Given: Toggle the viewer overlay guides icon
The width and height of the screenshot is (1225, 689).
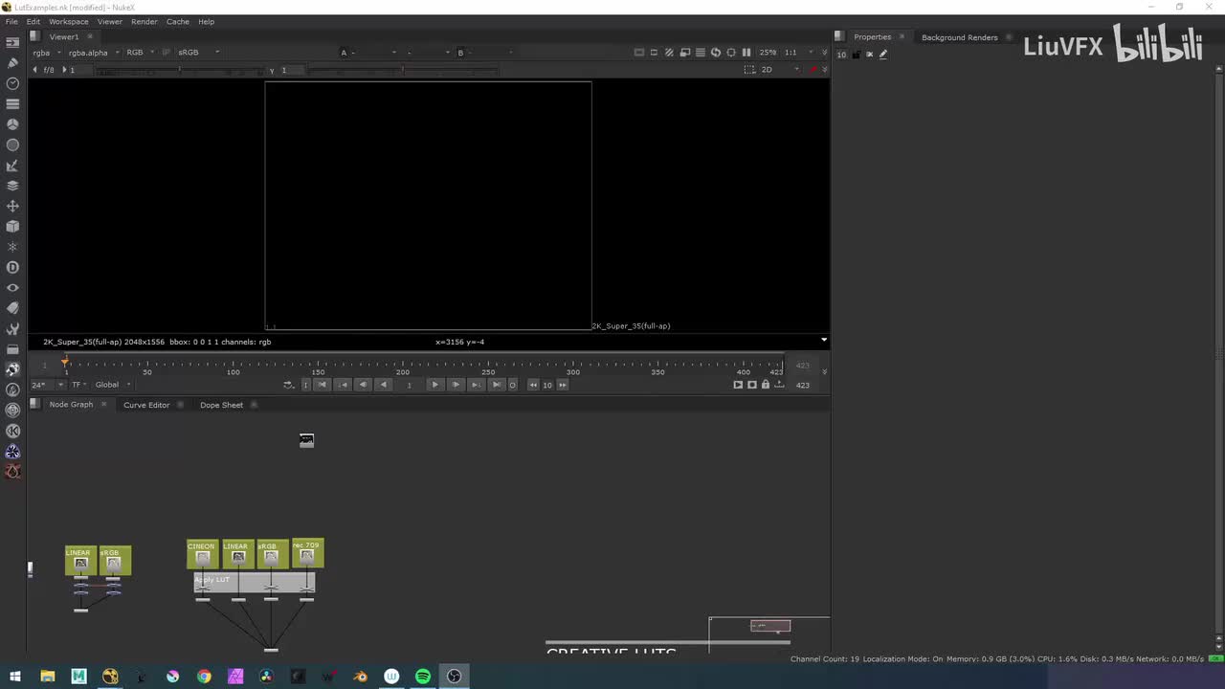Looking at the screenshot, I should tap(639, 53).
